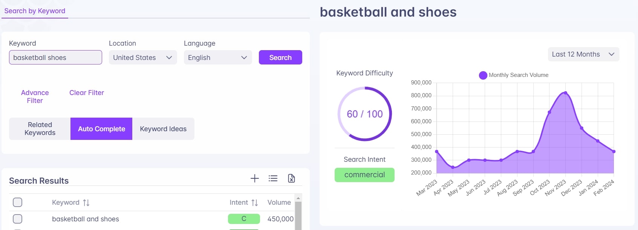Select the Auto Complete tab
638x230 pixels.
pyautogui.click(x=101, y=129)
